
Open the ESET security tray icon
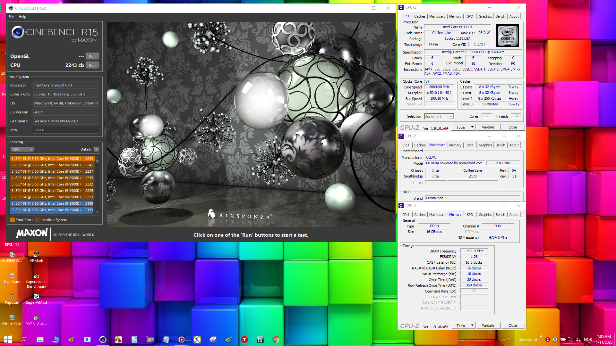coord(555,340)
